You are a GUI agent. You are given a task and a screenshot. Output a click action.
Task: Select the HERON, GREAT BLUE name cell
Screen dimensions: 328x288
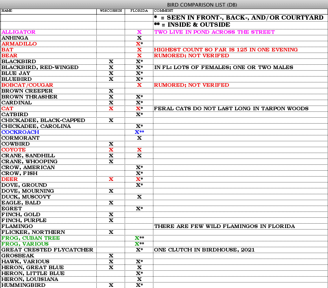pyautogui.click(x=48, y=267)
